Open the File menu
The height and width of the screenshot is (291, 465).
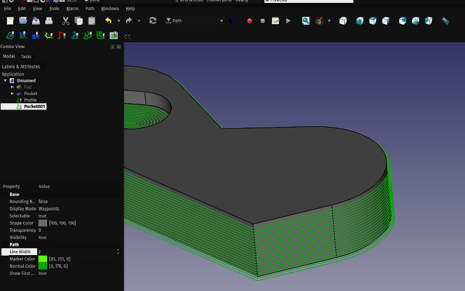pos(8,9)
